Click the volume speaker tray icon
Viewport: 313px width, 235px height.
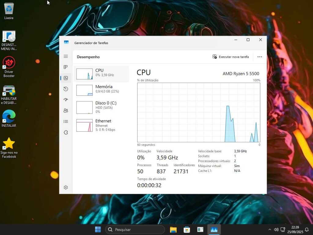(276, 229)
